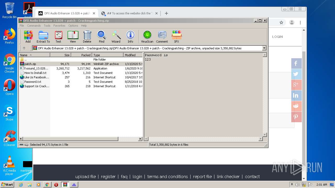Click the View file icon
Viewport: 335px width, 188px height.
73,37
